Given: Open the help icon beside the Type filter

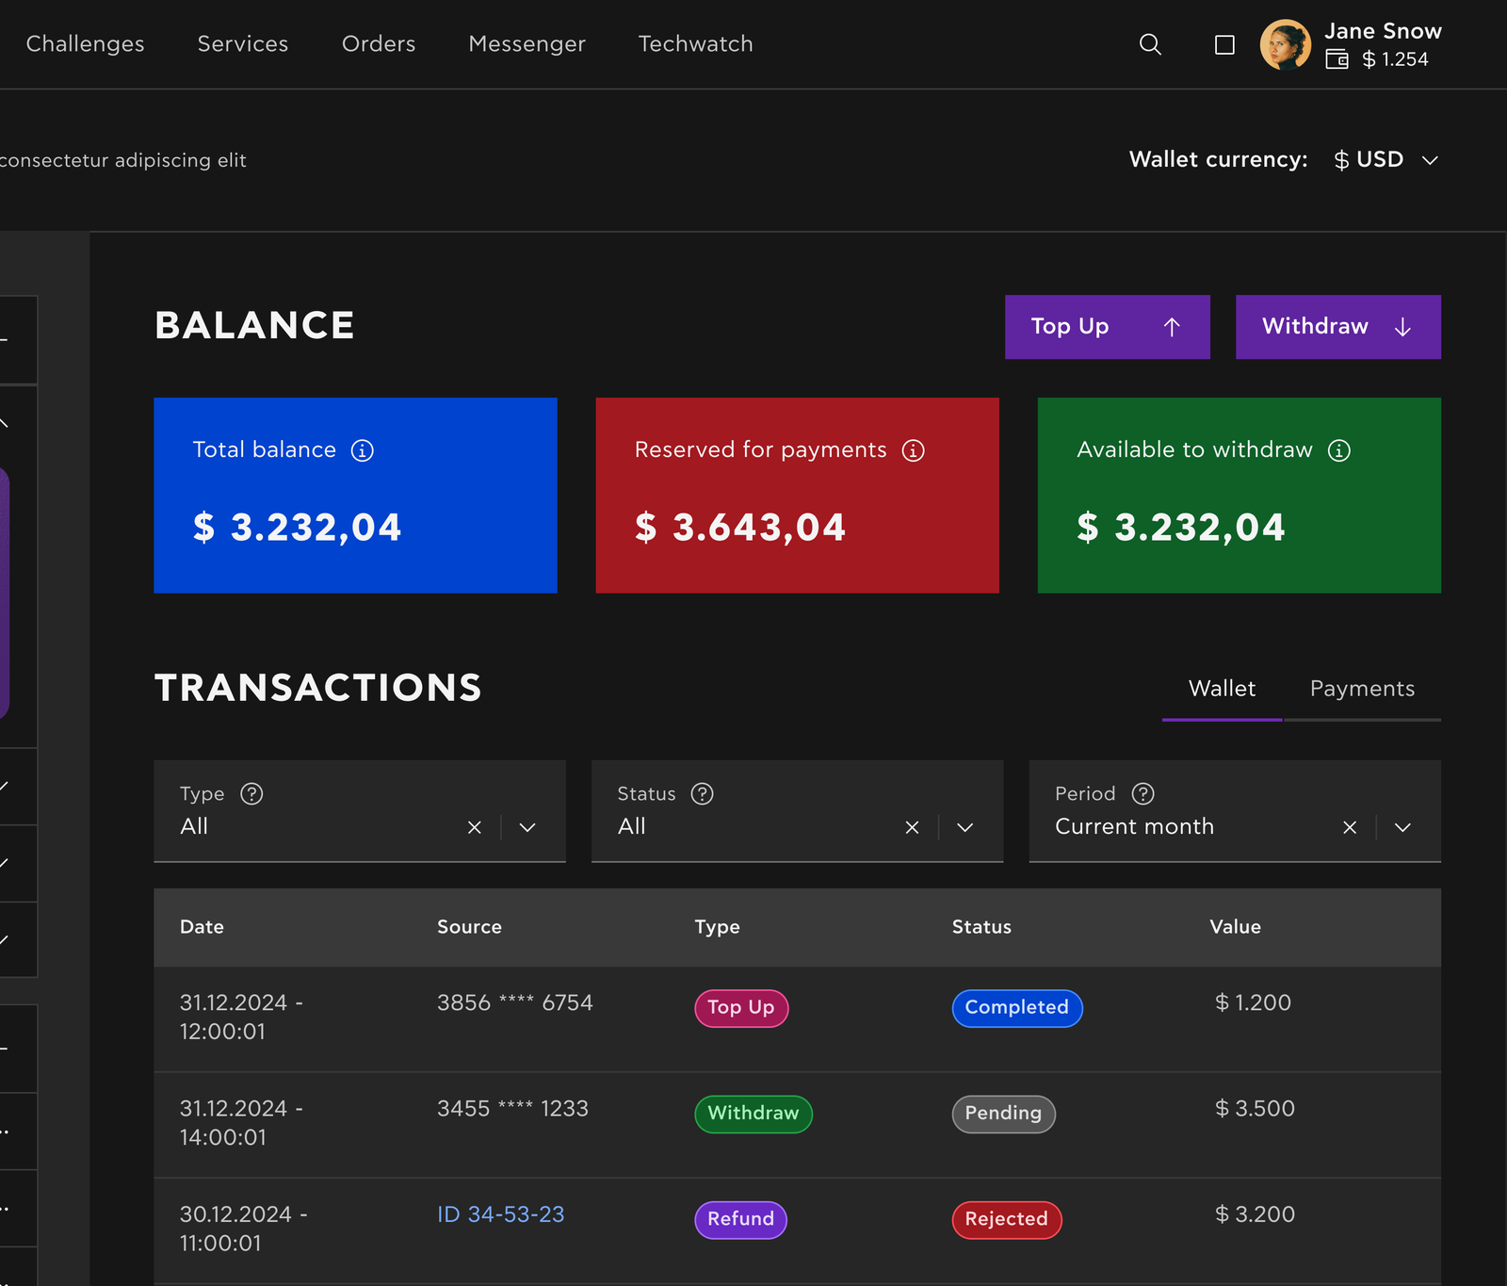Looking at the screenshot, I should pyautogui.click(x=251, y=793).
